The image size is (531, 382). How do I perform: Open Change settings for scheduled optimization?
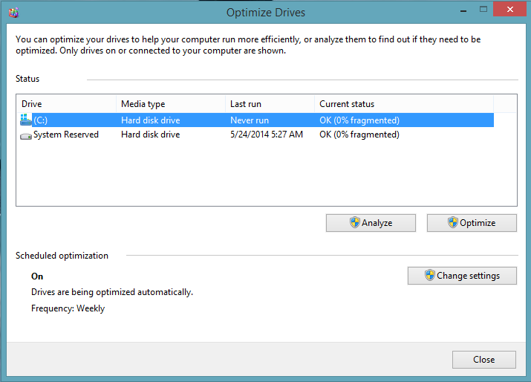[x=462, y=276]
